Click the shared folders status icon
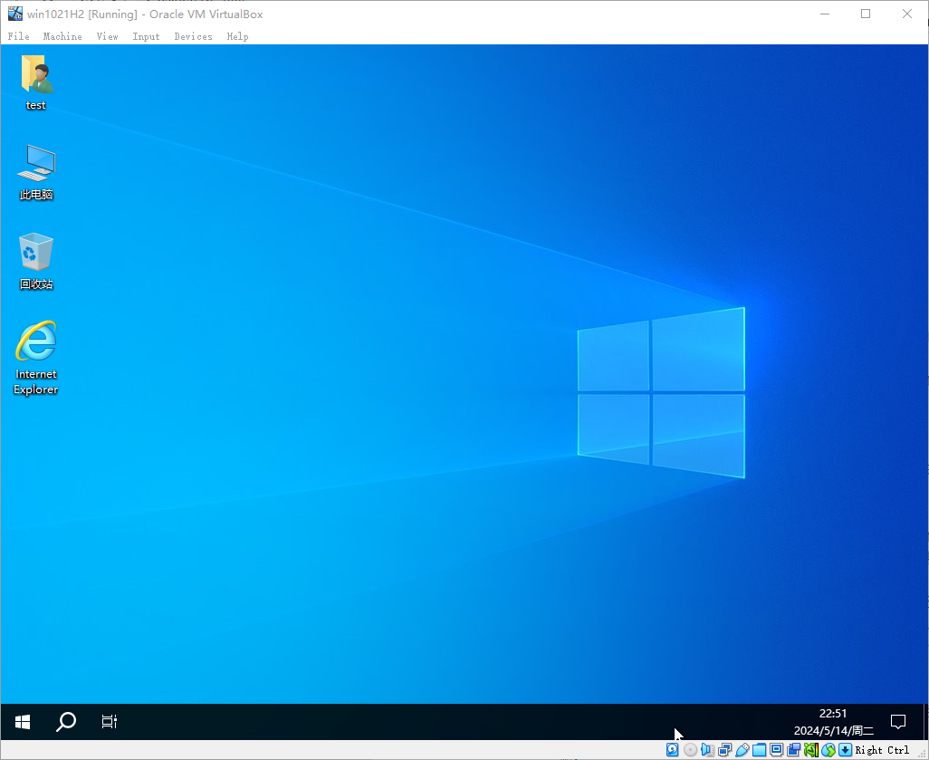The image size is (929, 760). point(759,750)
